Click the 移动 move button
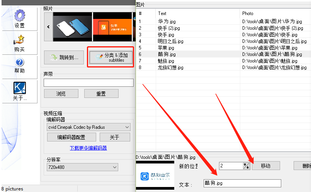Screen dimensions: 311x192 coord(266,166)
